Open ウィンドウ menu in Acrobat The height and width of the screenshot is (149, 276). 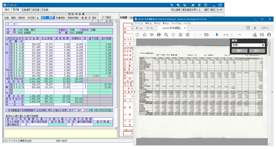click(176, 23)
